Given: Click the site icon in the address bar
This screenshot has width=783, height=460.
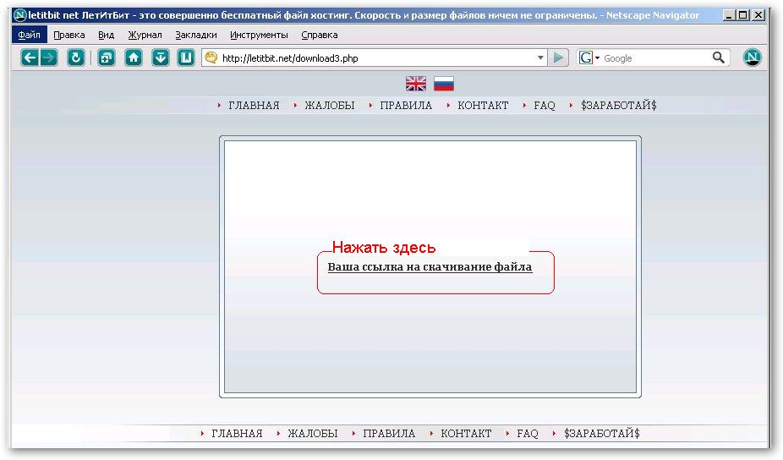Looking at the screenshot, I should pyautogui.click(x=211, y=57).
